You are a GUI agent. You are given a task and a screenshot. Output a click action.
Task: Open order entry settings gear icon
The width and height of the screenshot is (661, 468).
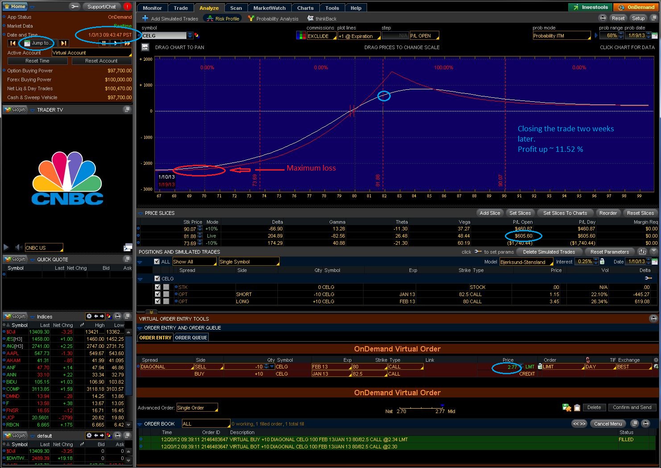click(656, 360)
